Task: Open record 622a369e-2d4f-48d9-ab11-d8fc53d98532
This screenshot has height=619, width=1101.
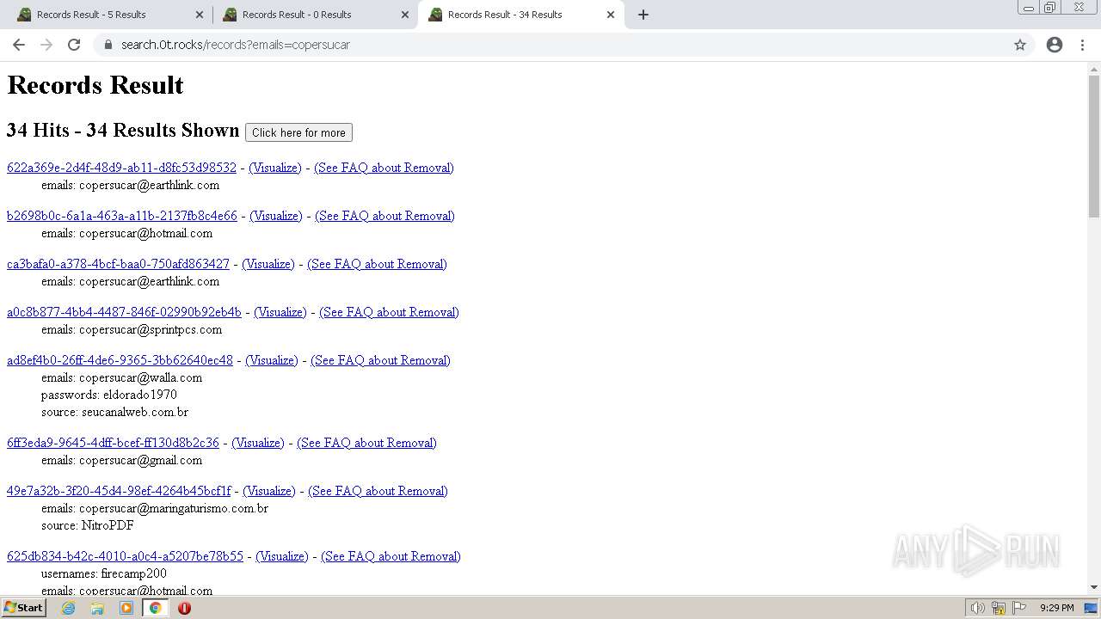Action: tap(121, 168)
